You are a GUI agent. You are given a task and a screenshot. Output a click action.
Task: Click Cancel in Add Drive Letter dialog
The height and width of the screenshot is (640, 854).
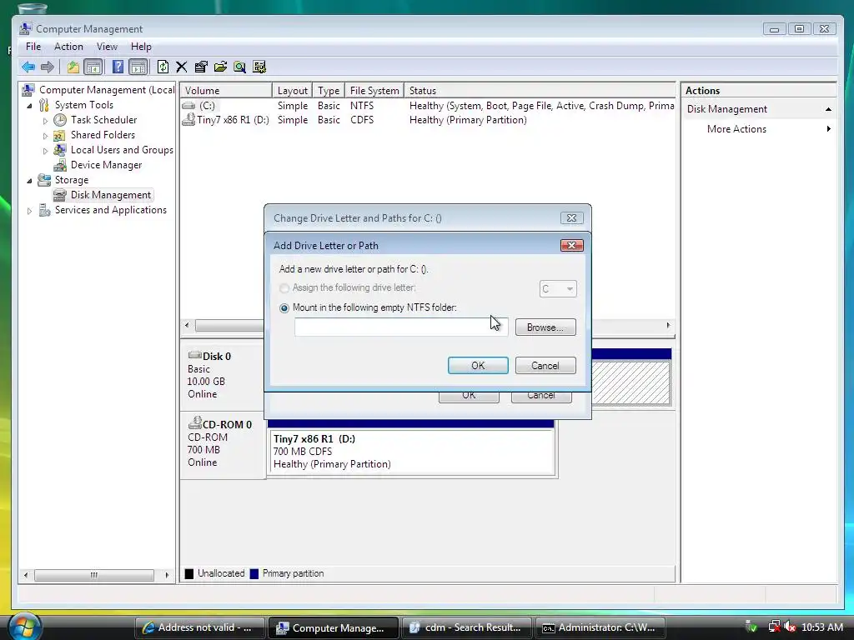click(x=545, y=366)
